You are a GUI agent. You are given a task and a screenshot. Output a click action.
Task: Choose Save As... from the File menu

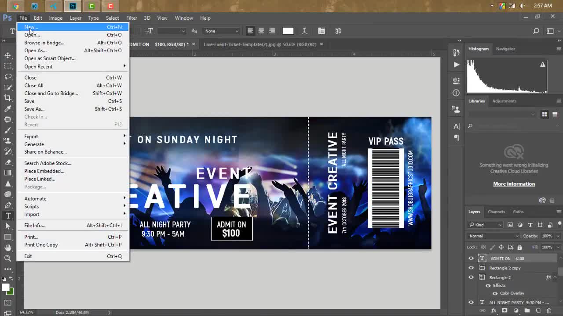tap(73, 109)
